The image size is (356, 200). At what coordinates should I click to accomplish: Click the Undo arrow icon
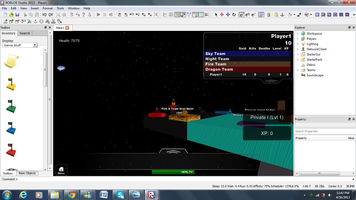coord(45,15)
